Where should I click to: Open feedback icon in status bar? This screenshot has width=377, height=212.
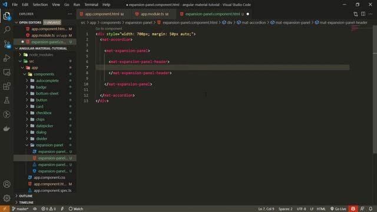362,208
